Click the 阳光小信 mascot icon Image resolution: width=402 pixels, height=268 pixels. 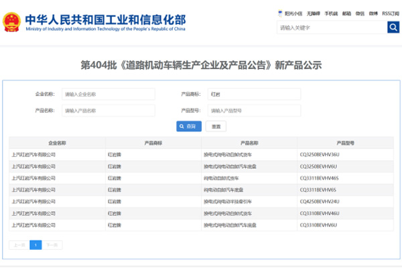click(x=279, y=12)
